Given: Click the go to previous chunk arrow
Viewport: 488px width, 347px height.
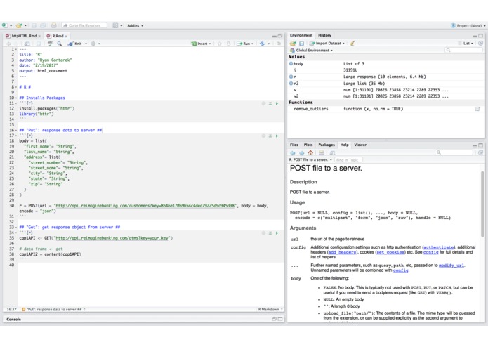Looking at the screenshot, I should [219, 44].
